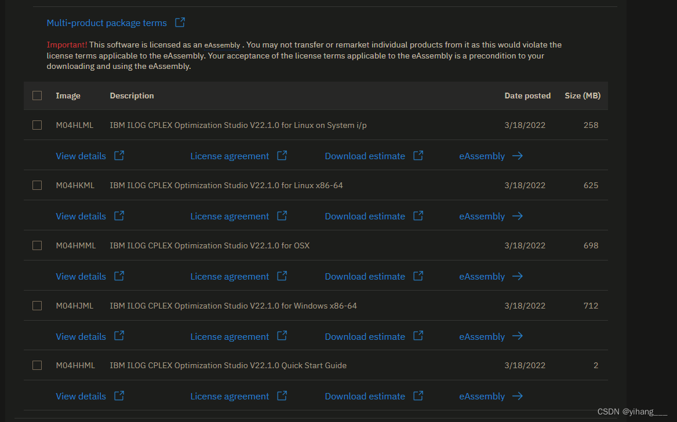Image resolution: width=677 pixels, height=422 pixels.
Task: Click external-link icon next to M04HKML View details
Action: [x=119, y=215]
